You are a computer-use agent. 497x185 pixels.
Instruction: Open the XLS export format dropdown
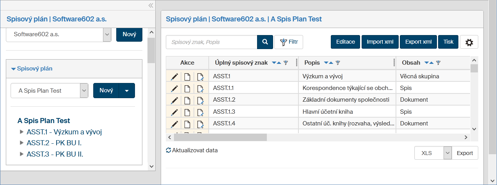pyautogui.click(x=447, y=153)
